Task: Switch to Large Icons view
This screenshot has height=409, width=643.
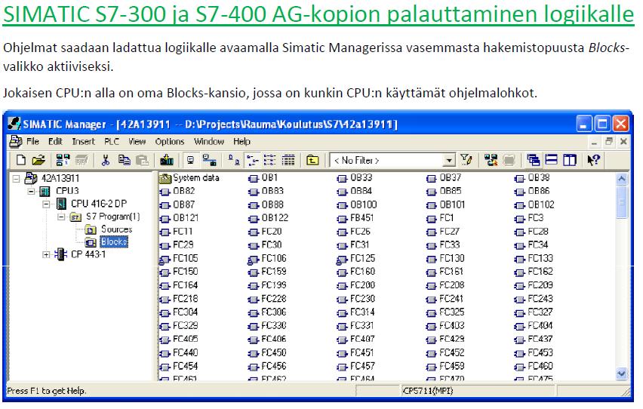Action: [234, 159]
